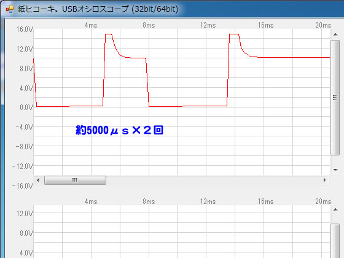
Task: Click up arrow of lower chart vertical scrollbar
Action: 335,209
